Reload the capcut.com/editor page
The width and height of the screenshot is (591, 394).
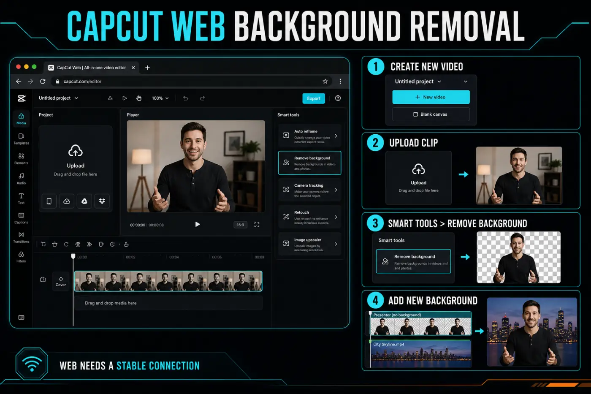43,81
